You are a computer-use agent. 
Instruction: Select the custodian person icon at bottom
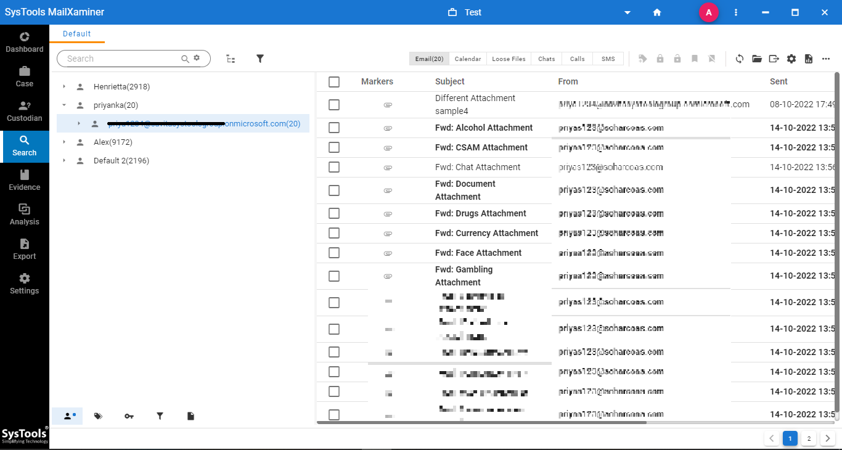tap(67, 416)
